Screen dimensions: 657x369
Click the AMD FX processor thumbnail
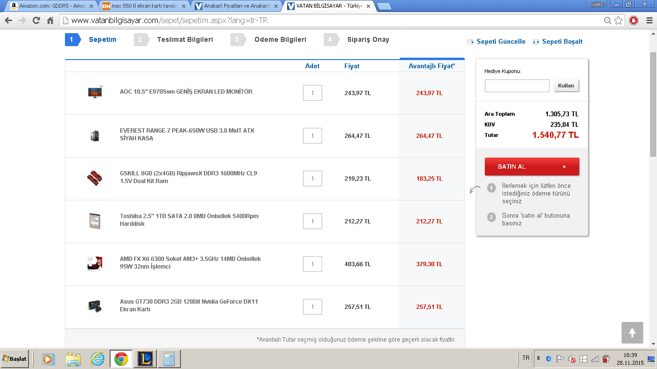(95, 264)
